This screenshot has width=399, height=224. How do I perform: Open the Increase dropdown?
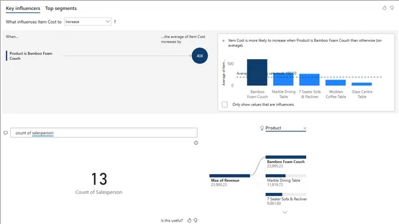[87, 22]
